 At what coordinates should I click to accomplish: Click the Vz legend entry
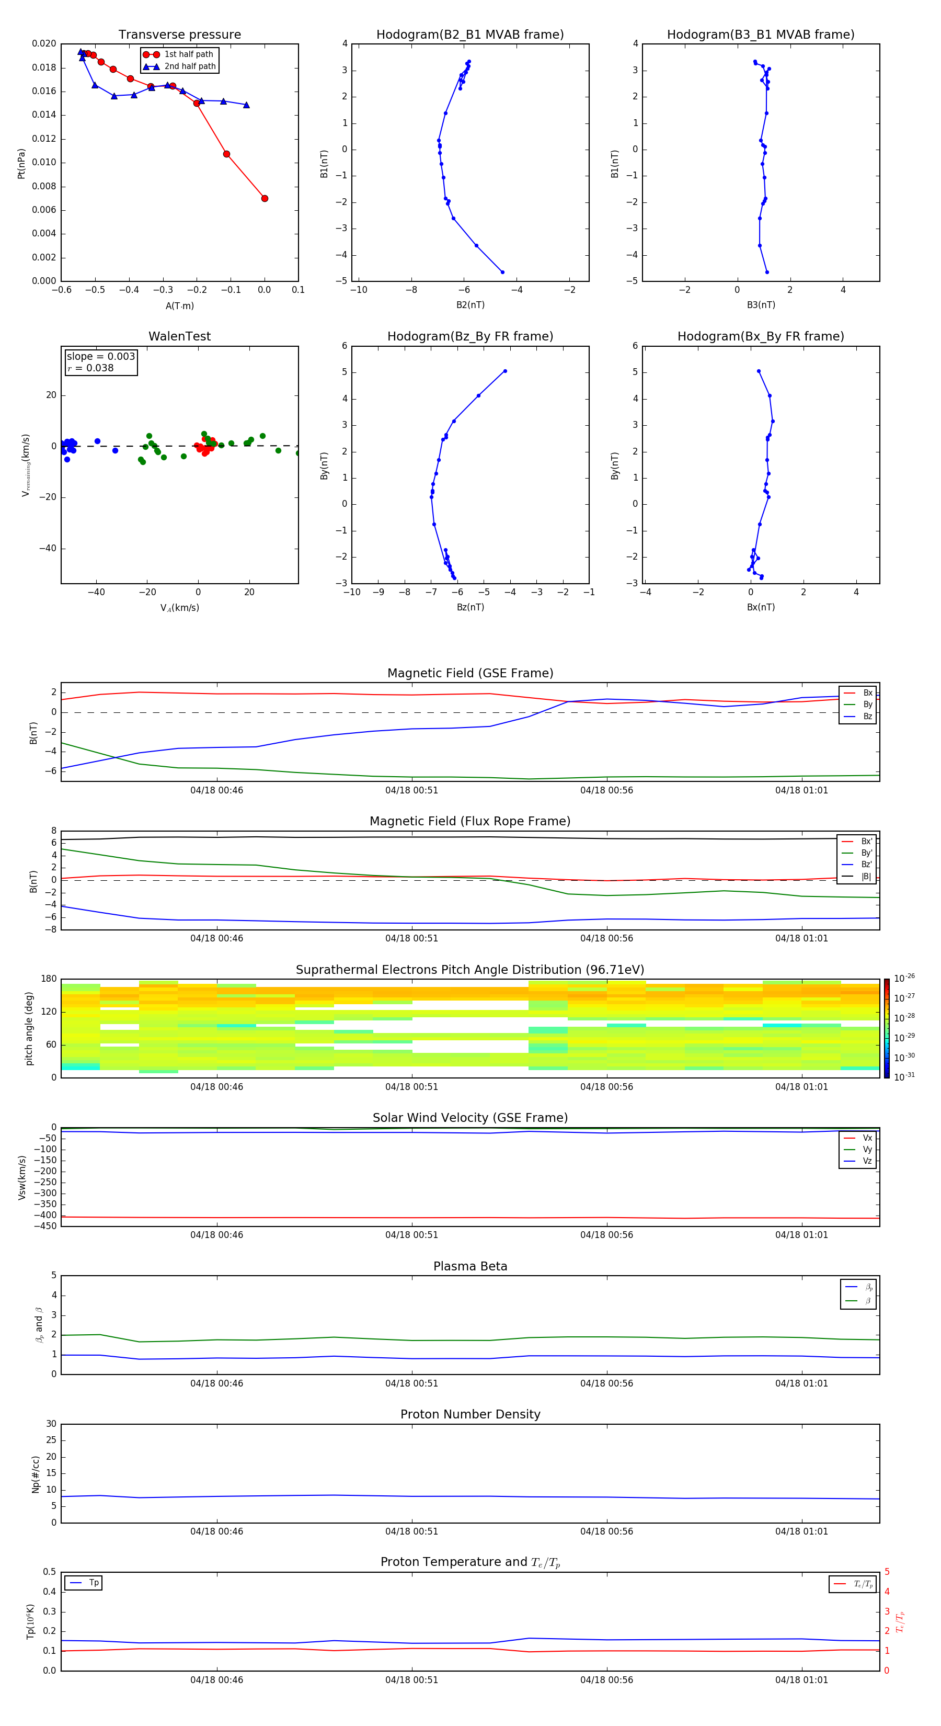858,1161
